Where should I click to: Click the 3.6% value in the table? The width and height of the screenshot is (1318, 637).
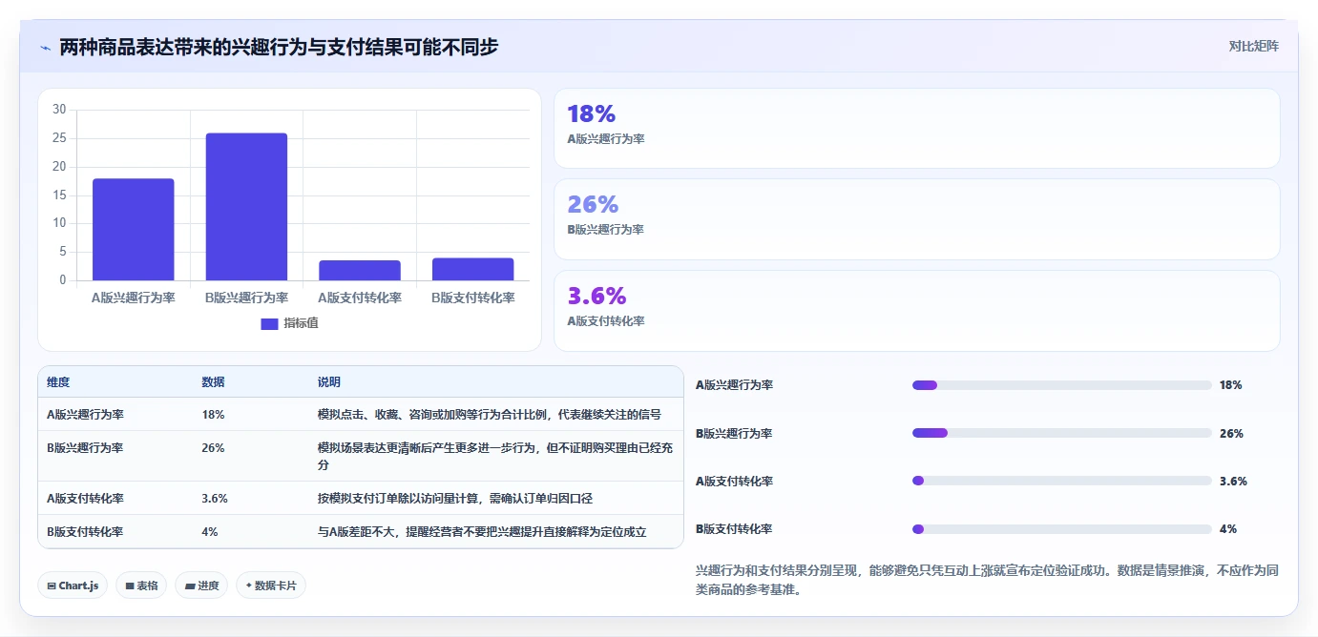215,498
